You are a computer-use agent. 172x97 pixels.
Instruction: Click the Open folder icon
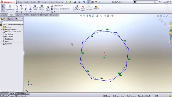click(x=70, y=2)
